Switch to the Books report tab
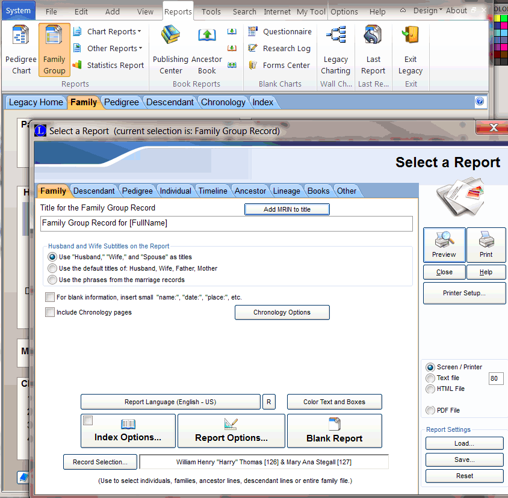 click(x=318, y=191)
